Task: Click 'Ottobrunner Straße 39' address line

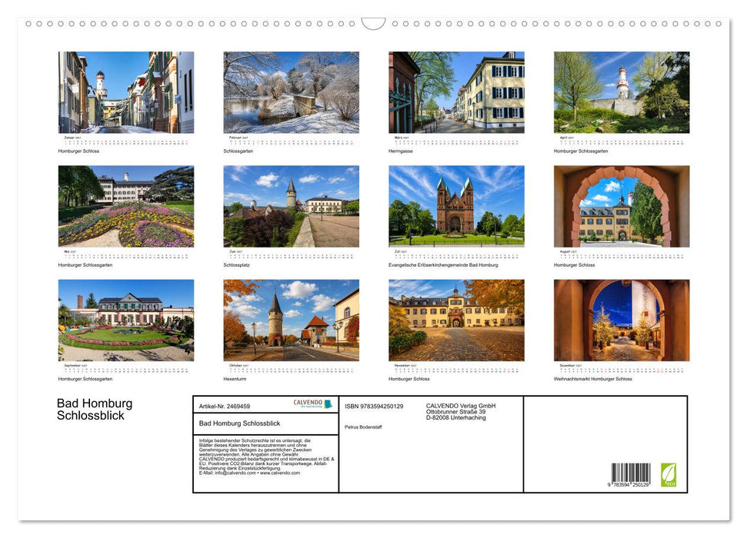Action: (x=456, y=412)
